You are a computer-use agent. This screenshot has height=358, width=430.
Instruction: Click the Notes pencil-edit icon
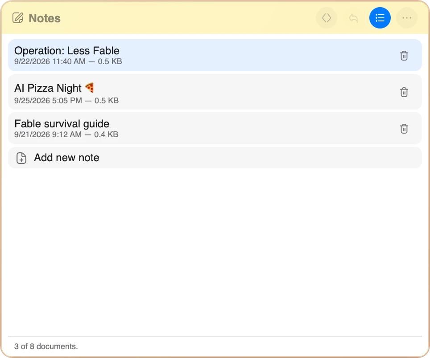coord(18,18)
